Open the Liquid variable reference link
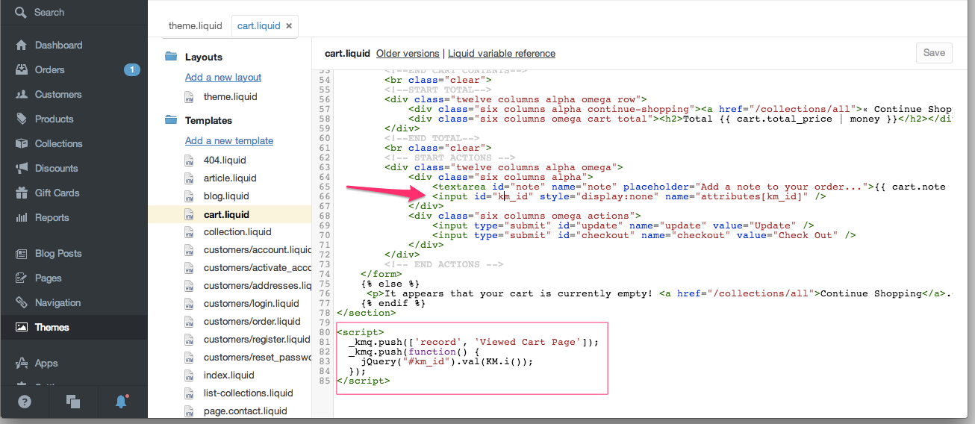This screenshot has height=424, width=975. pos(502,54)
